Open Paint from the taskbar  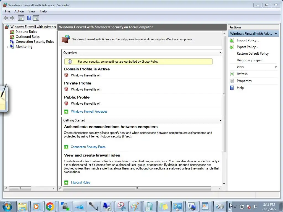135,206
